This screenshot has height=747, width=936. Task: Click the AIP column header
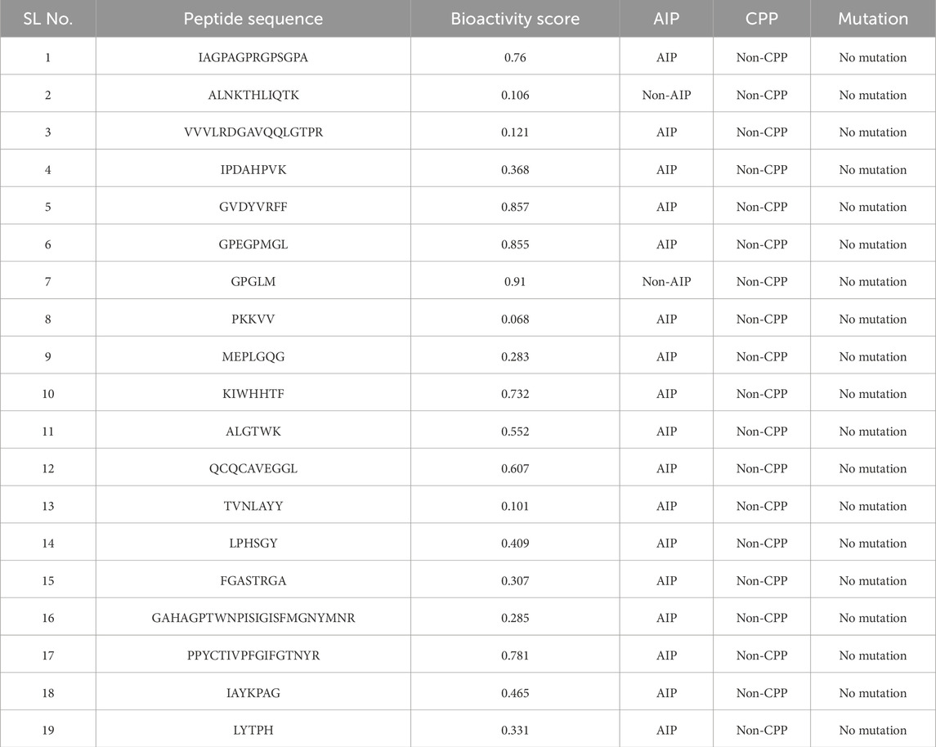click(x=666, y=19)
